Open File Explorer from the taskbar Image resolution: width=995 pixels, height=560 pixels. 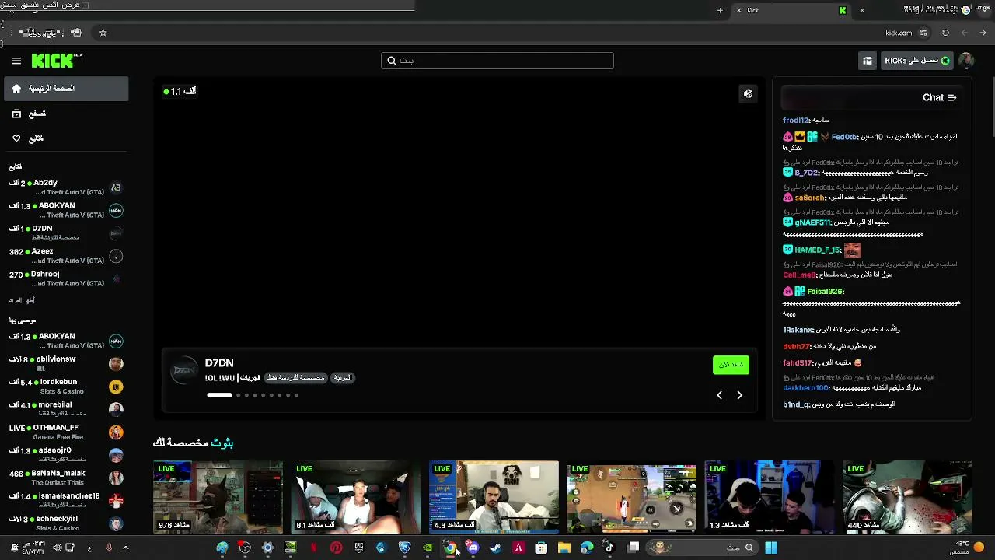pyautogui.click(x=564, y=548)
